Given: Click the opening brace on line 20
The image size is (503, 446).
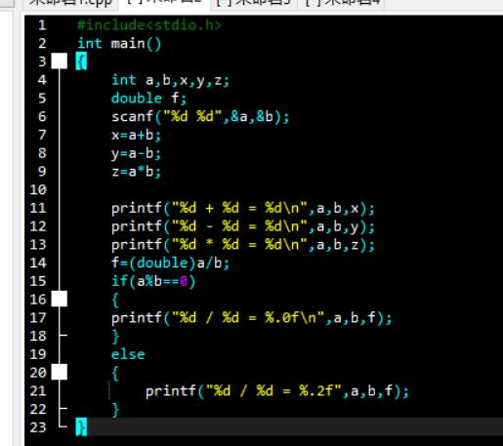Looking at the screenshot, I should pyautogui.click(x=115, y=373).
